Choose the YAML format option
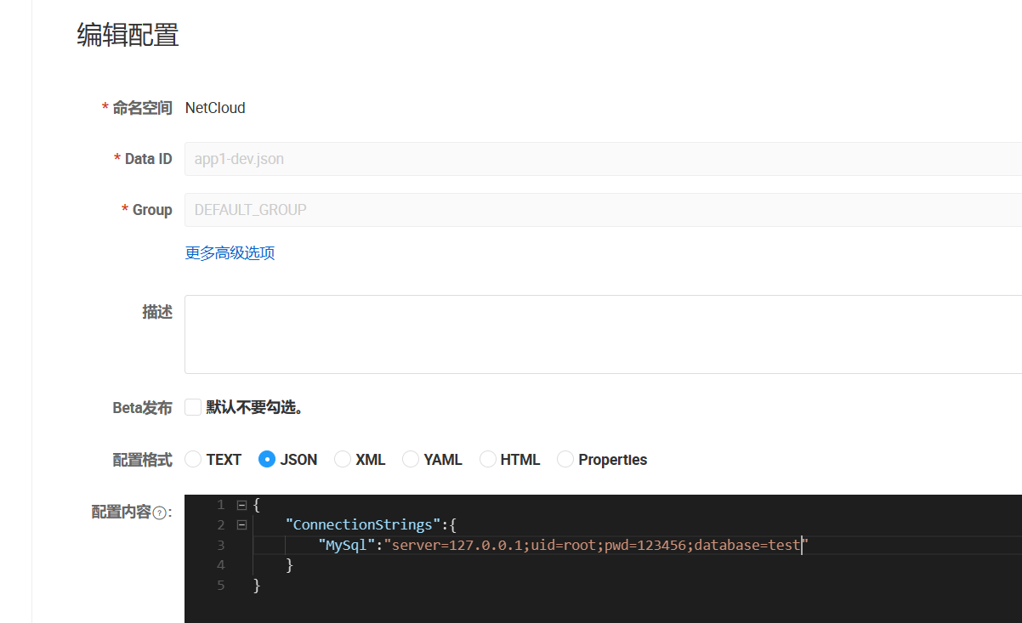 coord(411,459)
